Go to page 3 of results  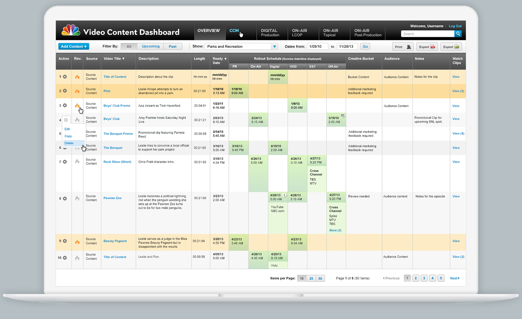tap(424, 278)
